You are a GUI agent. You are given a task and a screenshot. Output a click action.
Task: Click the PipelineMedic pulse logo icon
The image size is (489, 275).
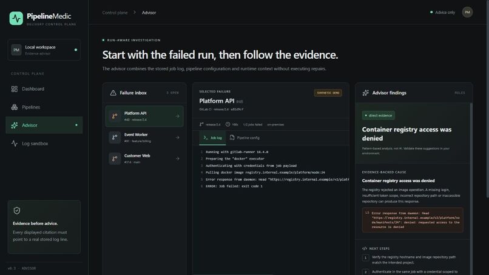click(16, 18)
